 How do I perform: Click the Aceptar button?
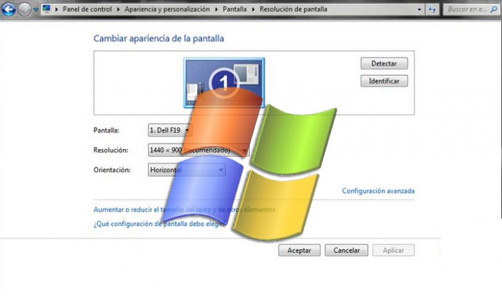coord(299,250)
